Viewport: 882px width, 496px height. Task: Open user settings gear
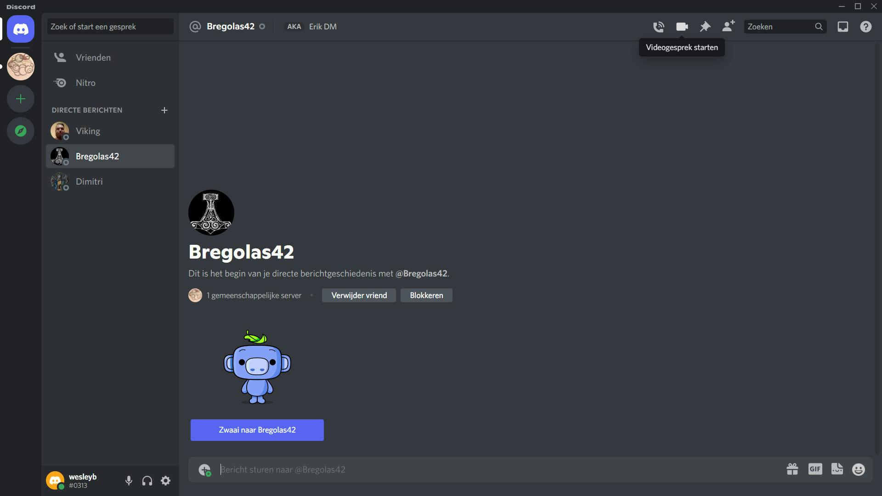pyautogui.click(x=165, y=480)
